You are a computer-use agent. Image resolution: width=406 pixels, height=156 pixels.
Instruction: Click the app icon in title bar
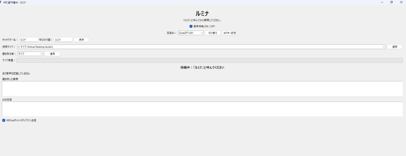pos(1,2)
